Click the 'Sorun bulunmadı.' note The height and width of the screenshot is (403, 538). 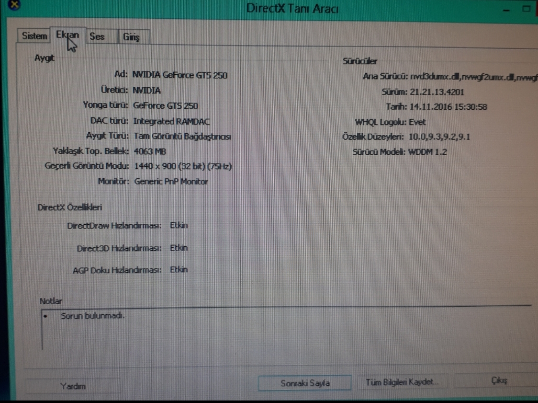point(92,316)
